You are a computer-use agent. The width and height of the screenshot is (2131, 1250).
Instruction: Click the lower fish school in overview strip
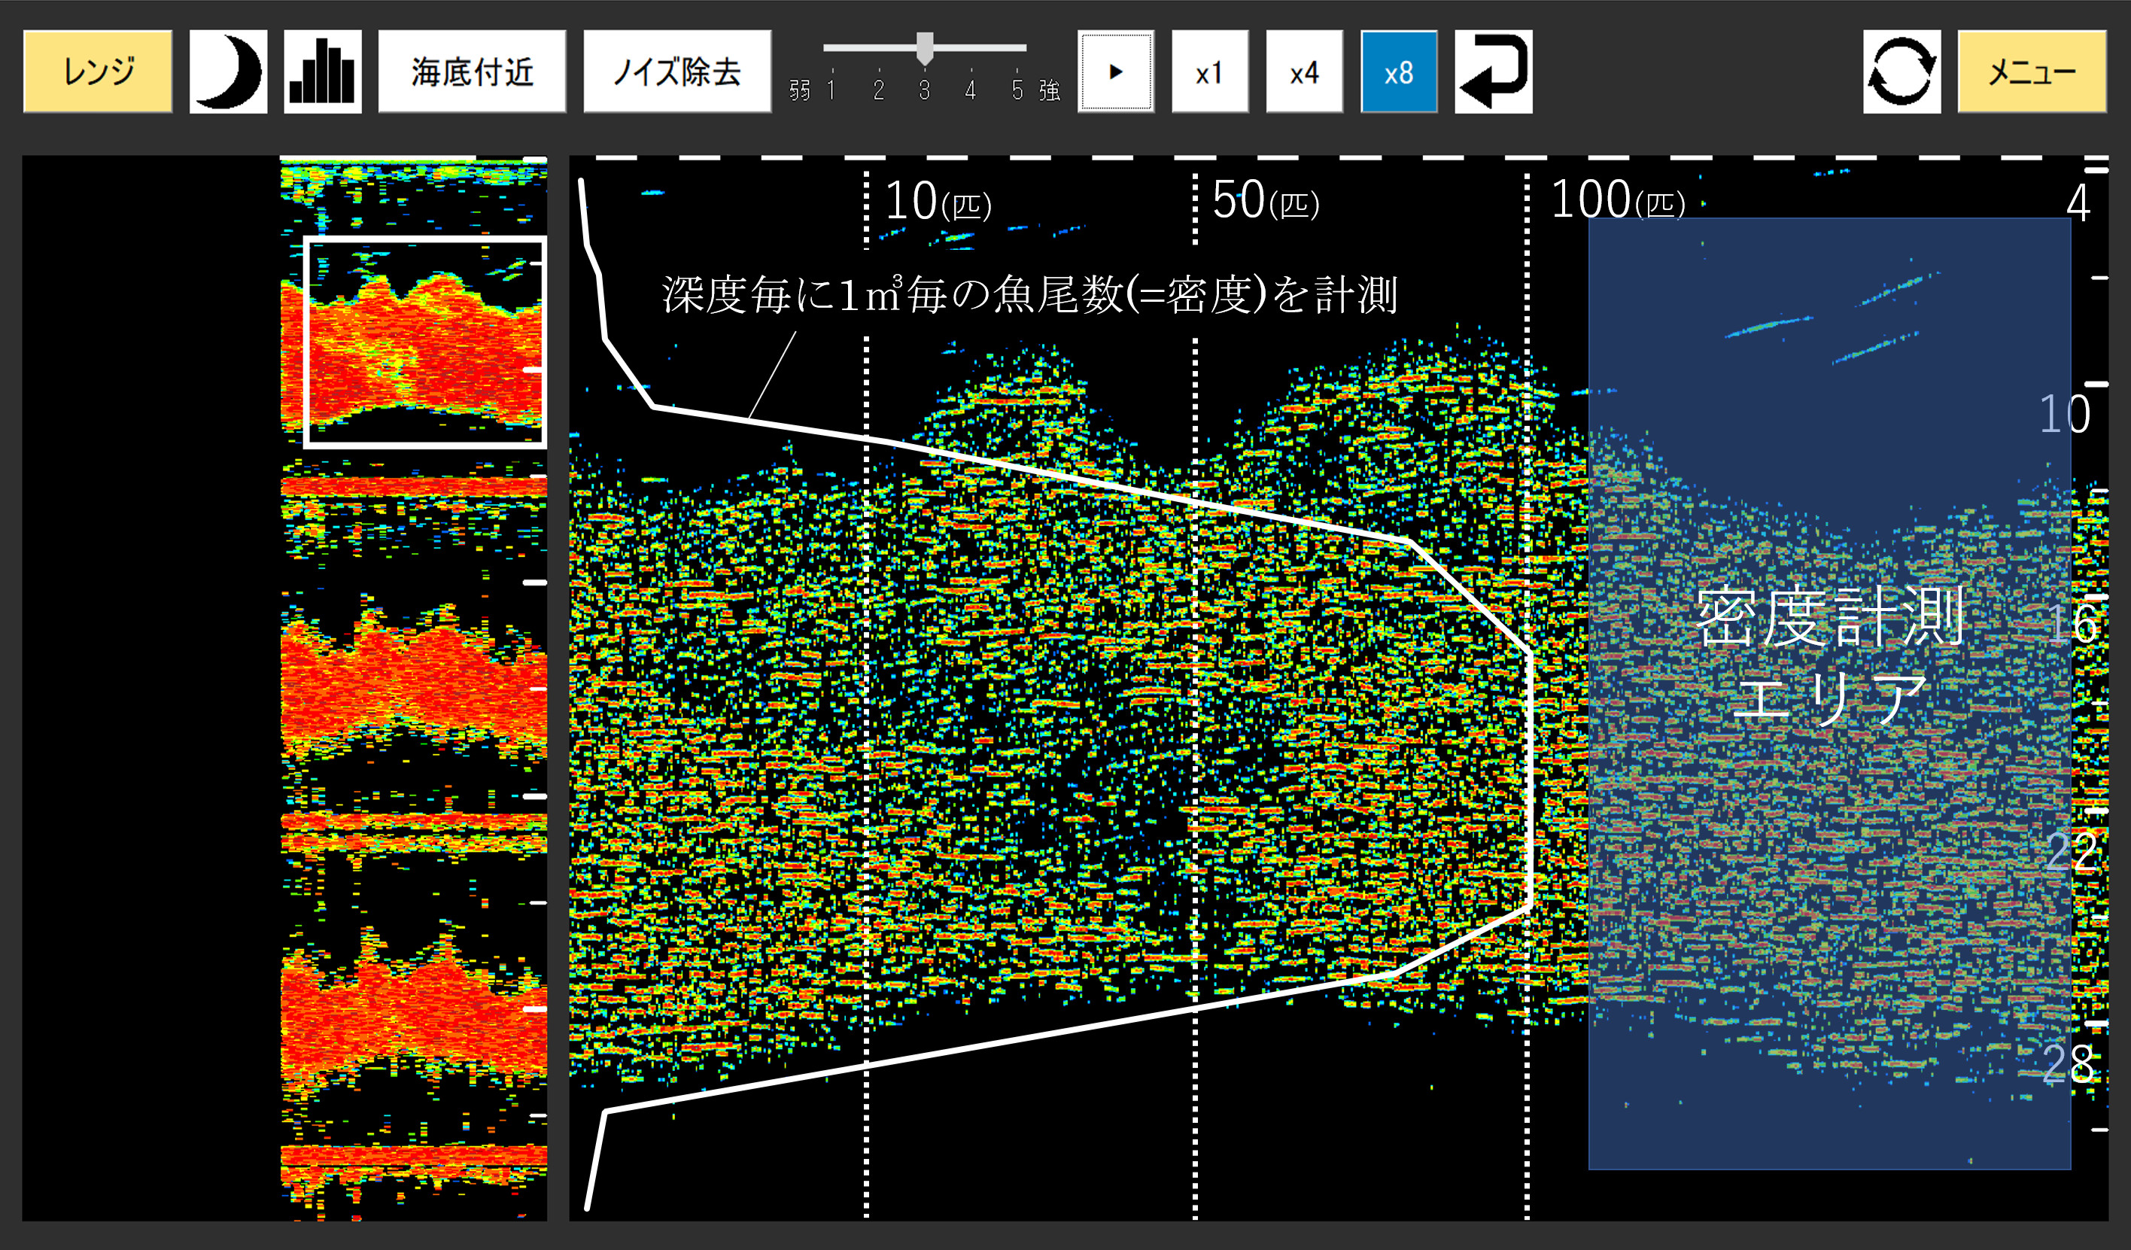(x=415, y=1015)
